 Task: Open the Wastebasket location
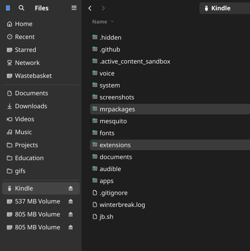[33, 76]
